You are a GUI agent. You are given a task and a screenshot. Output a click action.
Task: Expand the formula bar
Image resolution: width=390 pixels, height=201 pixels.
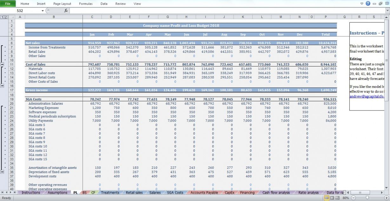coord(387,11)
